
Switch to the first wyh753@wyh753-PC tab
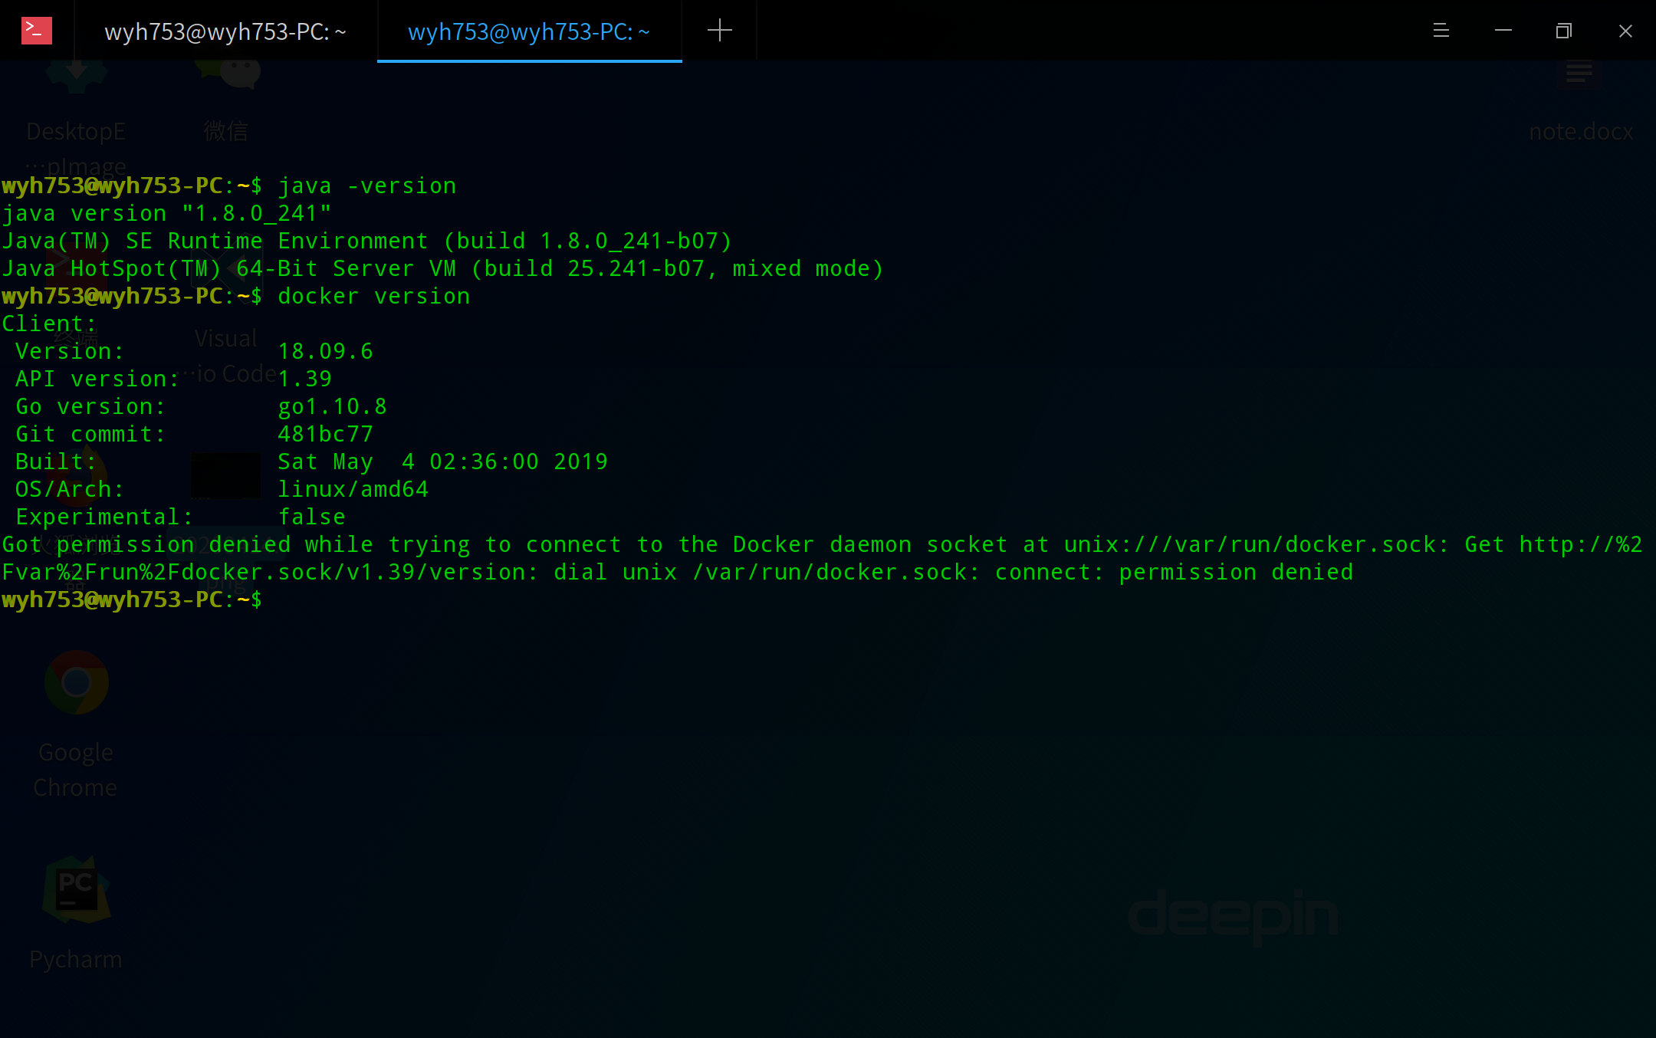(x=225, y=31)
